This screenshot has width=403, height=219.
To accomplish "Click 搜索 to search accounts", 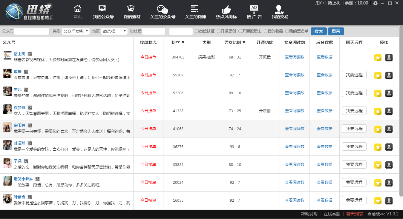I will click(x=318, y=31).
